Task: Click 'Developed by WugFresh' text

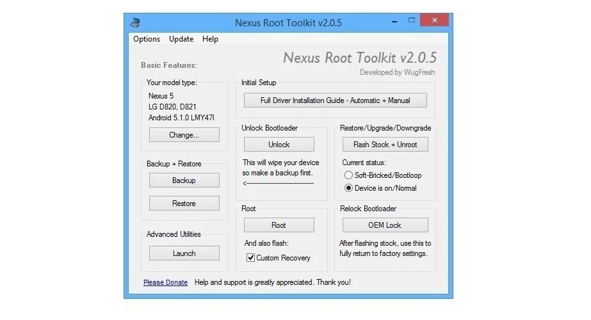Action: [397, 72]
